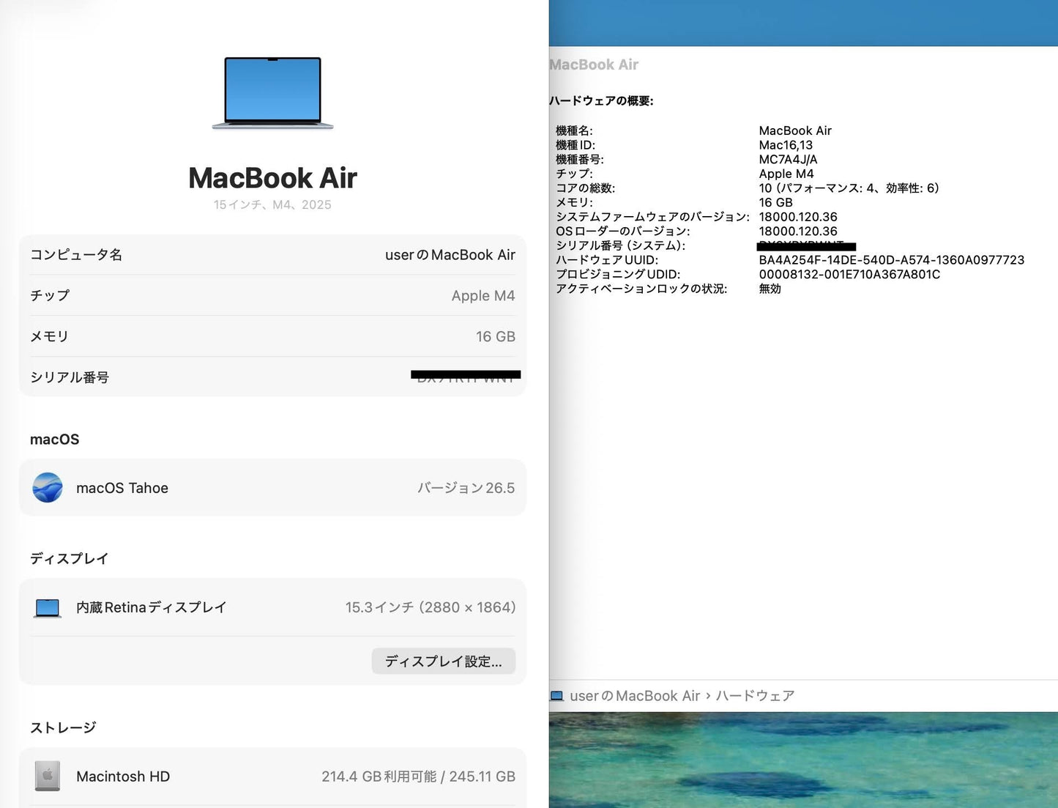Image resolution: width=1058 pixels, height=808 pixels.
Task: Click the Apple M4 value in hardware report
Action: point(786,174)
